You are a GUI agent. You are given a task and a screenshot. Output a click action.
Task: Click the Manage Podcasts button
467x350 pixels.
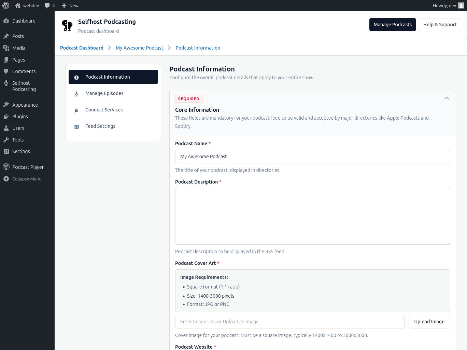[x=392, y=25]
